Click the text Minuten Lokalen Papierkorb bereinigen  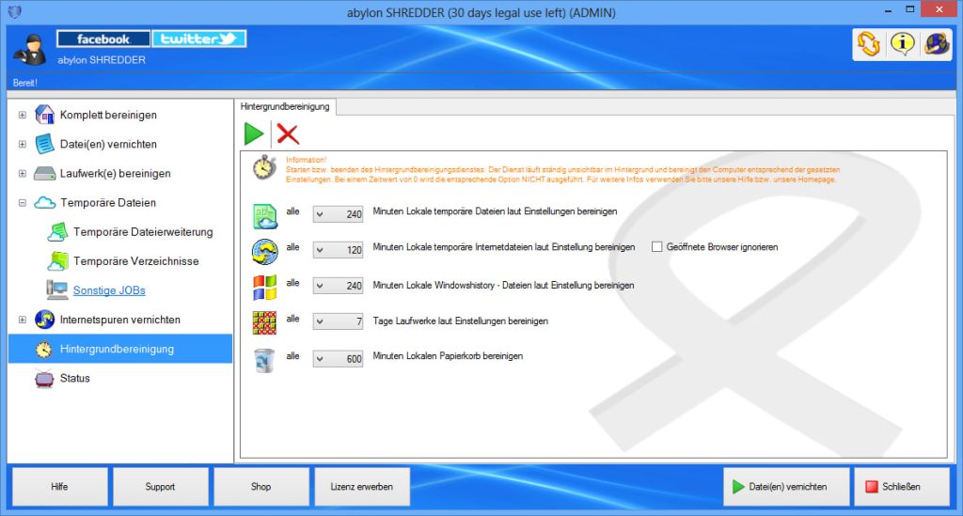coord(448,356)
